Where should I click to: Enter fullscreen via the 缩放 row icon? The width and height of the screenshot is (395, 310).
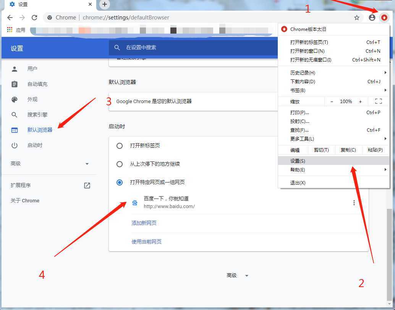378,101
